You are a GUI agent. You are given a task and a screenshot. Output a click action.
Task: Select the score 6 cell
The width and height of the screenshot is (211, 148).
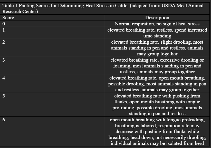[x=52, y=132]
